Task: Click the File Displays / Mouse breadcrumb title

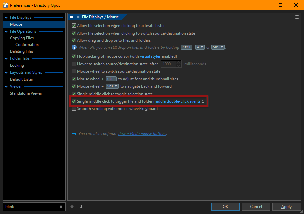Action: pyautogui.click(x=101, y=17)
